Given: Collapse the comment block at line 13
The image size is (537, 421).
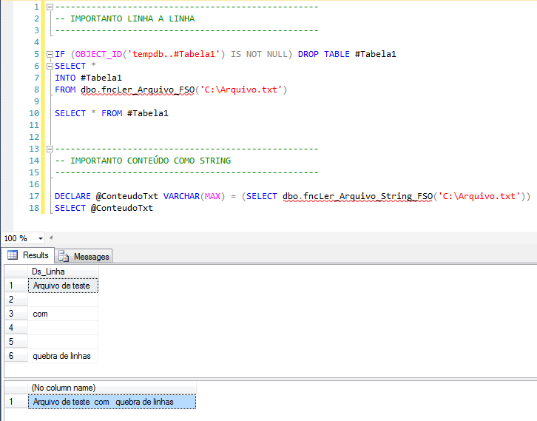Looking at the screenshot, I should (50, 149).
